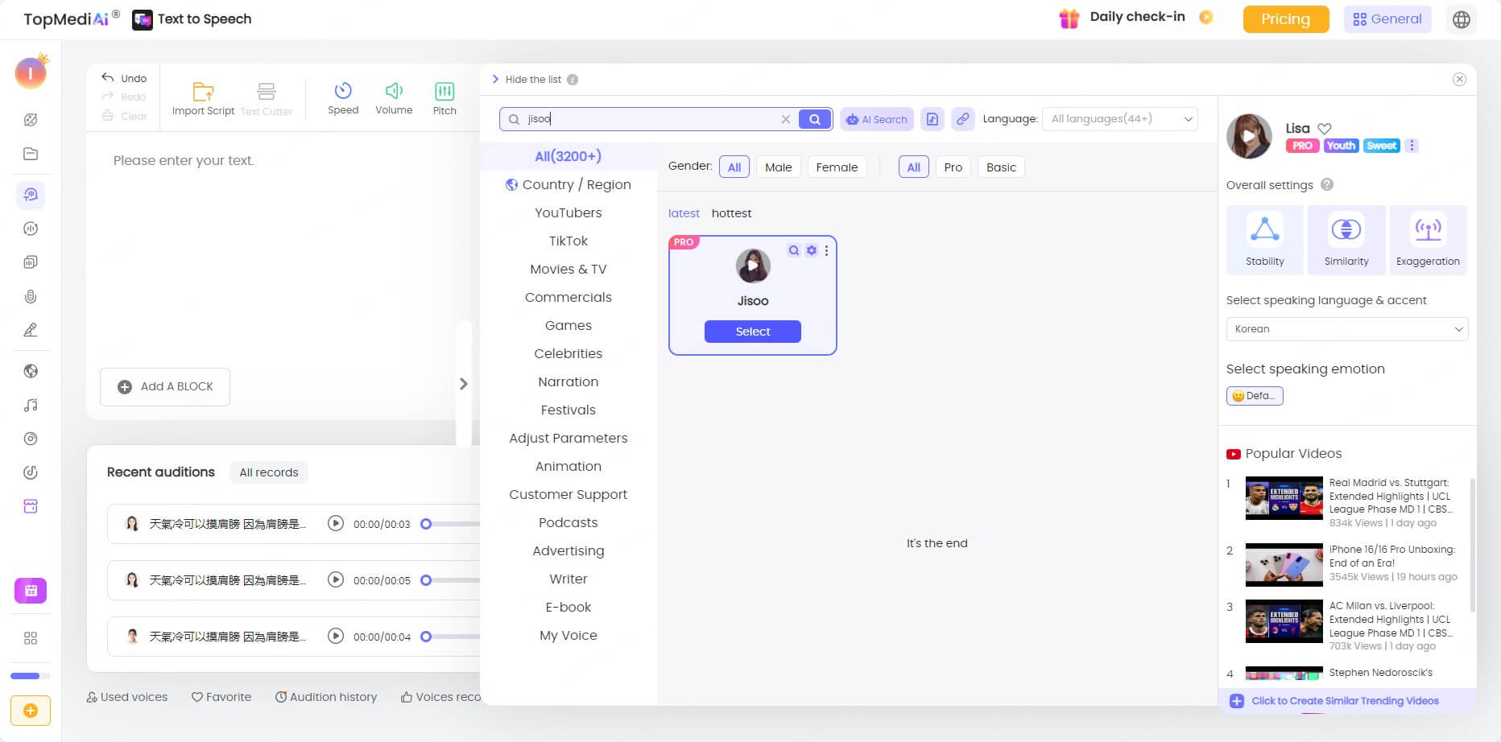
Task: Select the Animation category
Action: [x=568, y=466]
